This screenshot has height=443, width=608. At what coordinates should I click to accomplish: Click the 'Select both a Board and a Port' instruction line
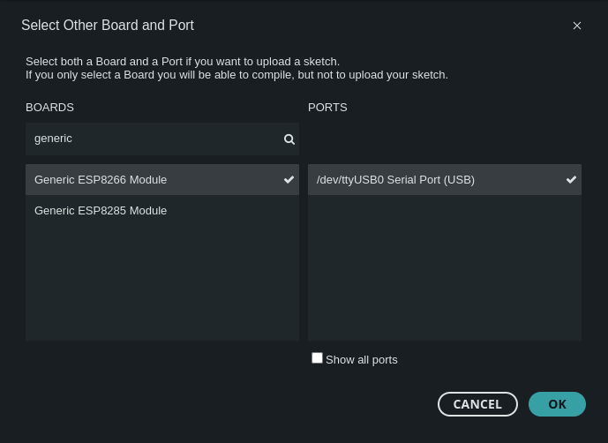point(183,62)
